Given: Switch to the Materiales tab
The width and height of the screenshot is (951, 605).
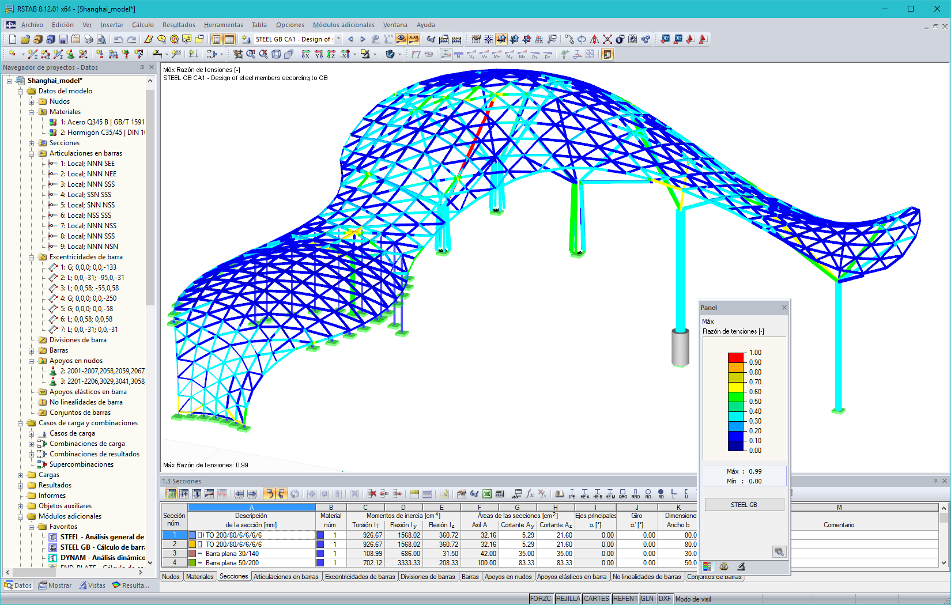Looking at the screenshot, I should [199, 576].
